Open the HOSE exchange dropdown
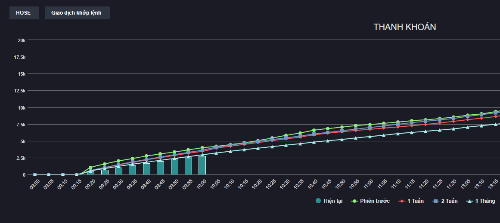The width and height of the screenshot is (500, 223). [x=24, y=13]
